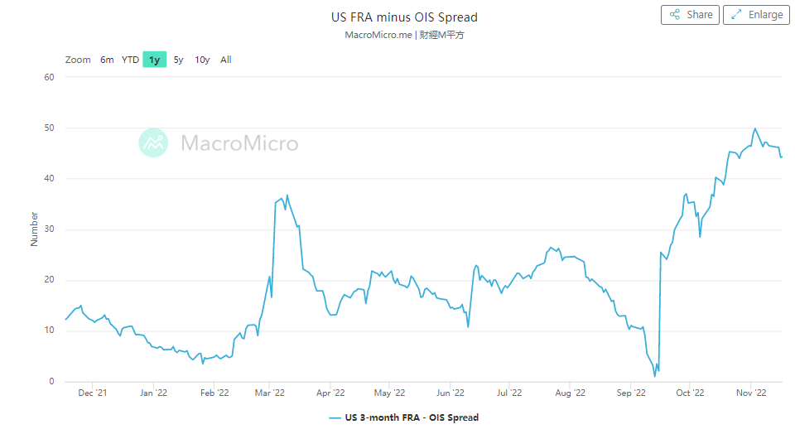Click the Number y-axis title
The width and height of the screenshot is (795, 439).
34,229
